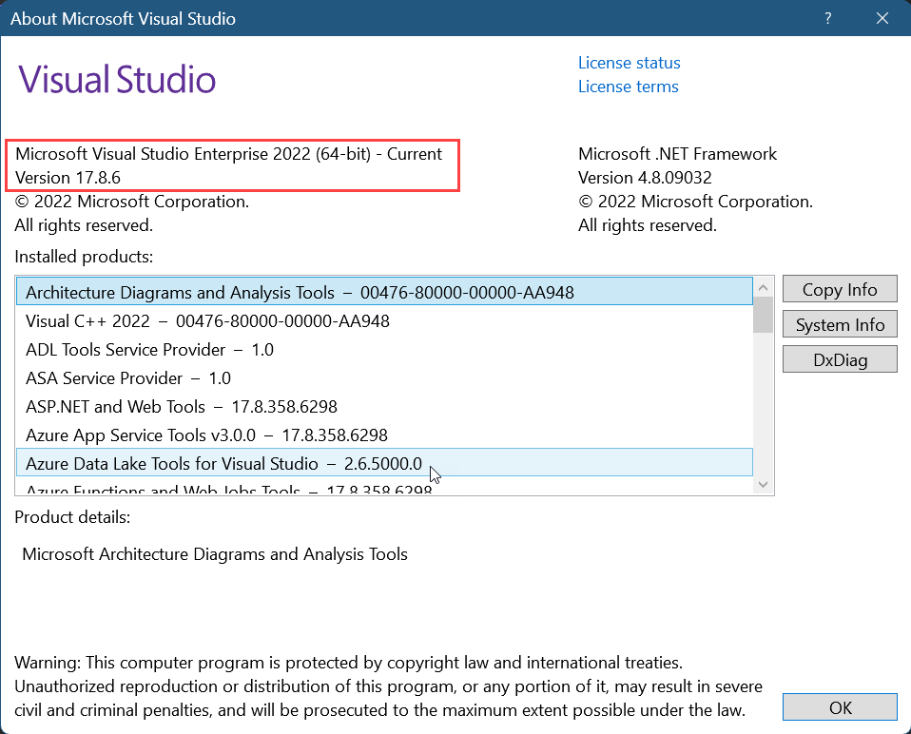Open the License status link
The image size is (911, 734).
(x=629, y=63)
